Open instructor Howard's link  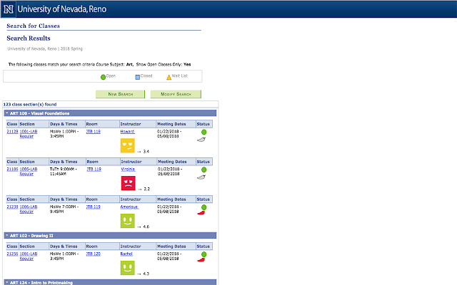pos(127,131)
